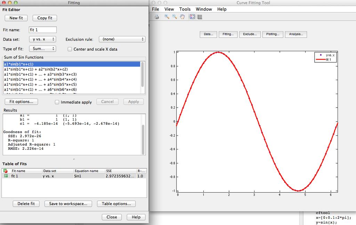Viewport: 356px width, 225px height.
Task: Open the File menu
Action: point(155,9)
